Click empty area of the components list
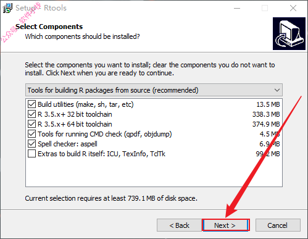This screenshot has width=308, height=239. point(154,172)
